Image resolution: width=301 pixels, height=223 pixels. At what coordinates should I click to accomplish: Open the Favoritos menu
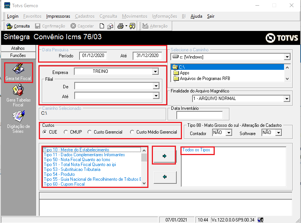32,16
